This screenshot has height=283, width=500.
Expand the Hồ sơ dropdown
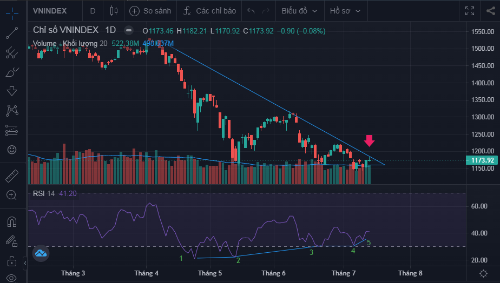tap(347, 11)
